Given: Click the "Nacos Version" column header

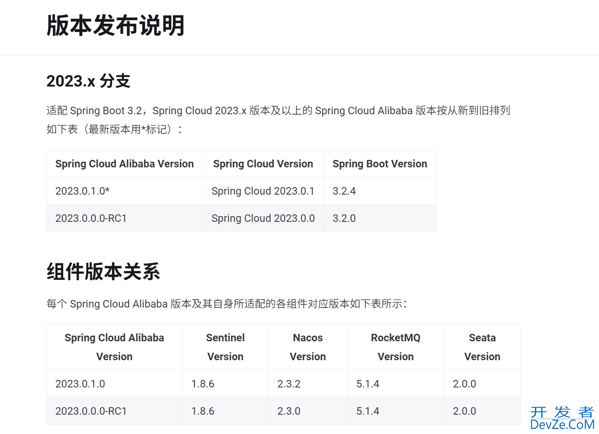Looking at the screenshot, I should (308, 347).
